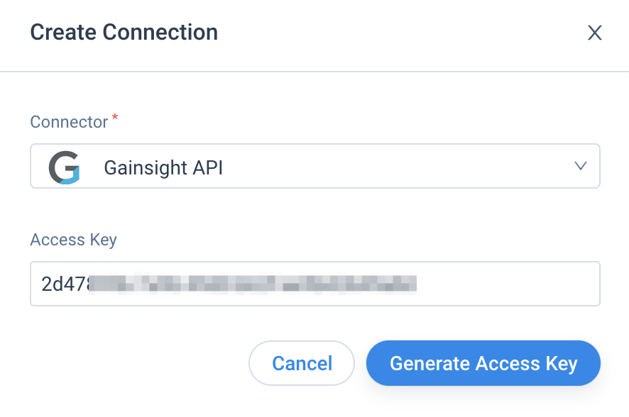Dismiss the dialog using the X icon

click(x=594, y=33)
